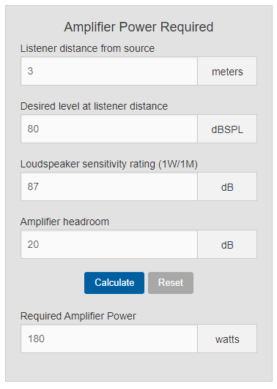Select the Desired level input showing 80
The image size is (277, 389).
pyautogui.click(x=109, y=129)
